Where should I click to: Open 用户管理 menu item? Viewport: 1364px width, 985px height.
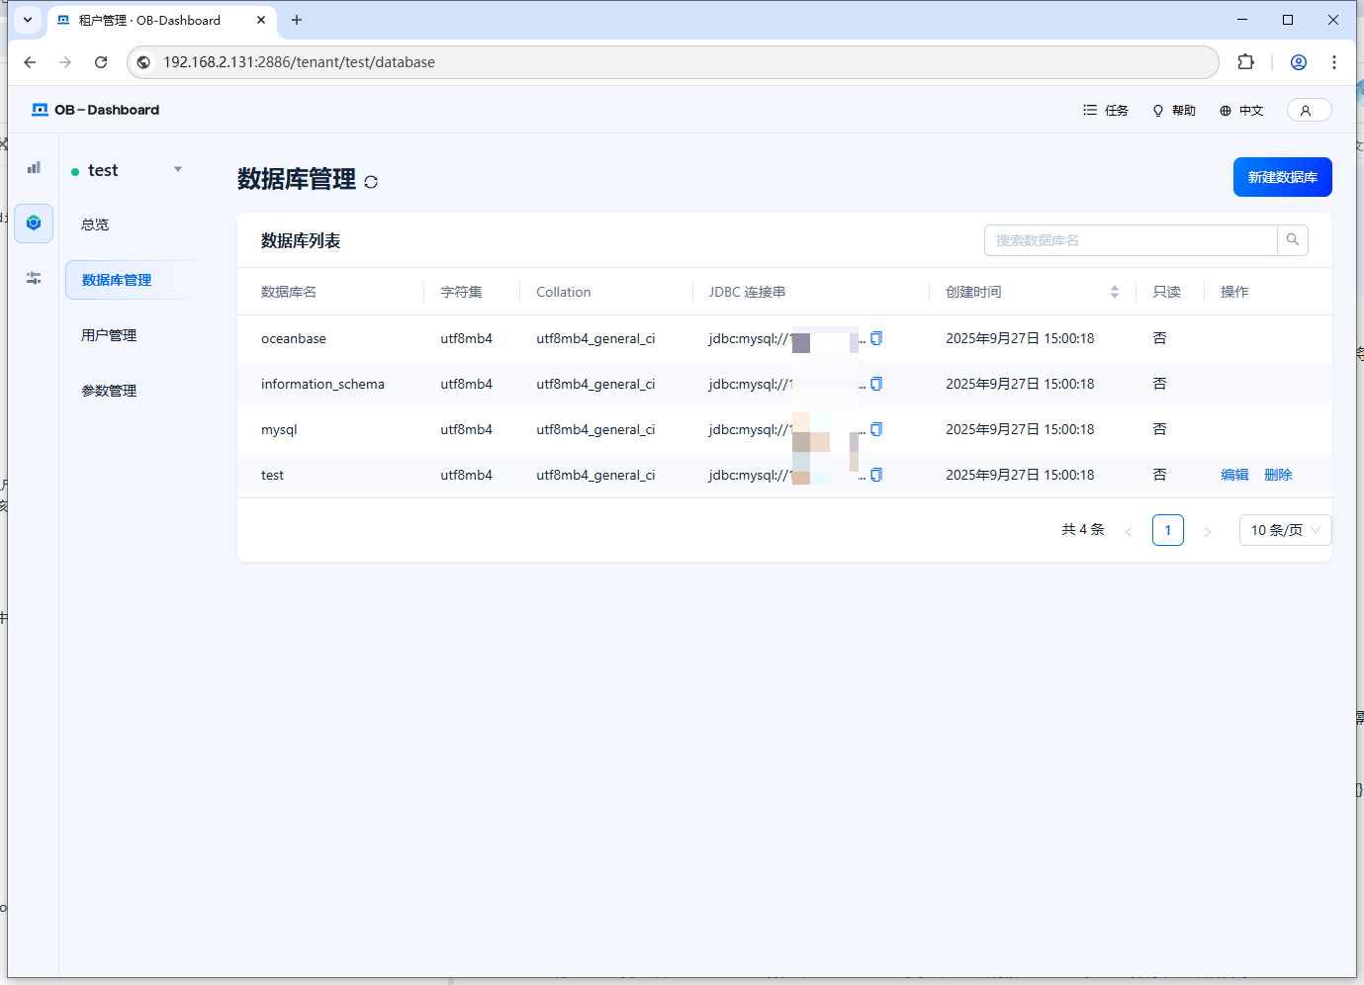[109, 335]
